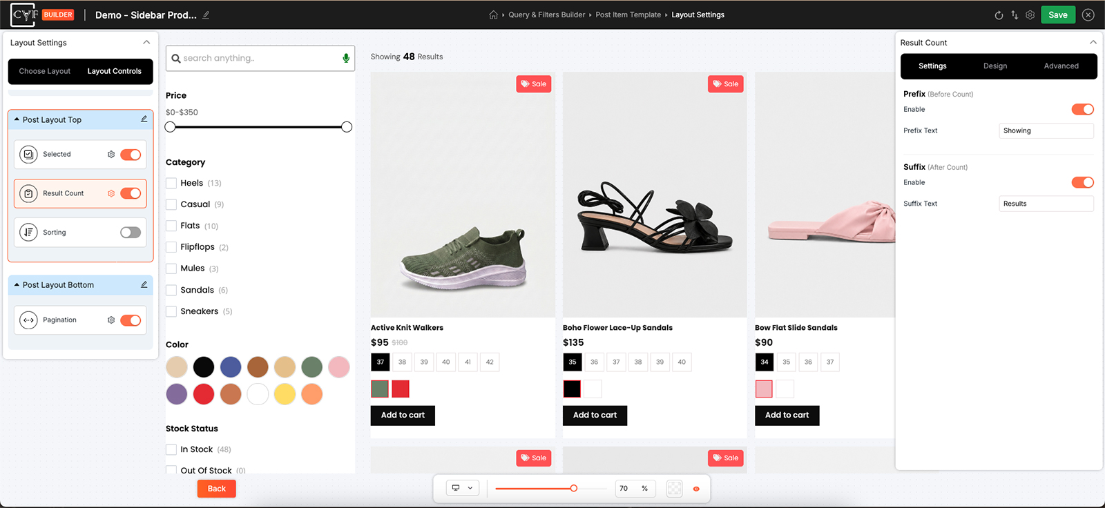Open settings gear for Selected row
The height and width of the screenshot is (508, 1105).
pos(111,155)
